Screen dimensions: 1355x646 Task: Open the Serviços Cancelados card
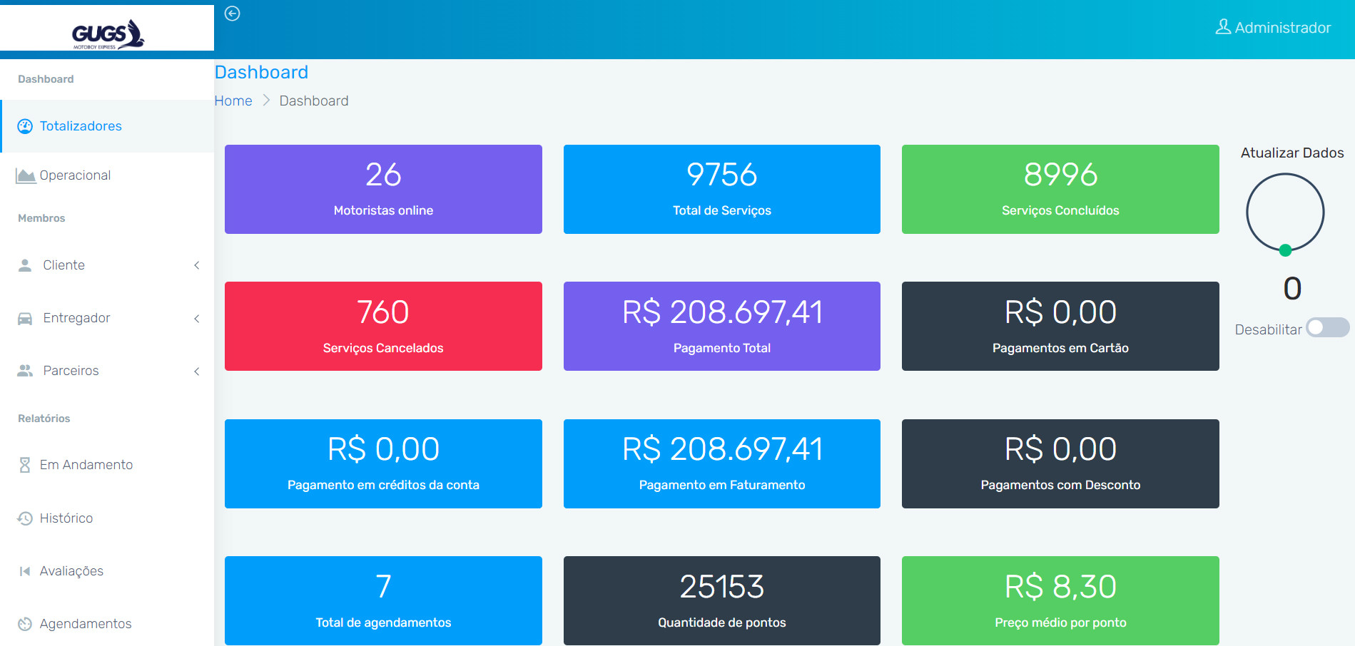tap(383, 326)
